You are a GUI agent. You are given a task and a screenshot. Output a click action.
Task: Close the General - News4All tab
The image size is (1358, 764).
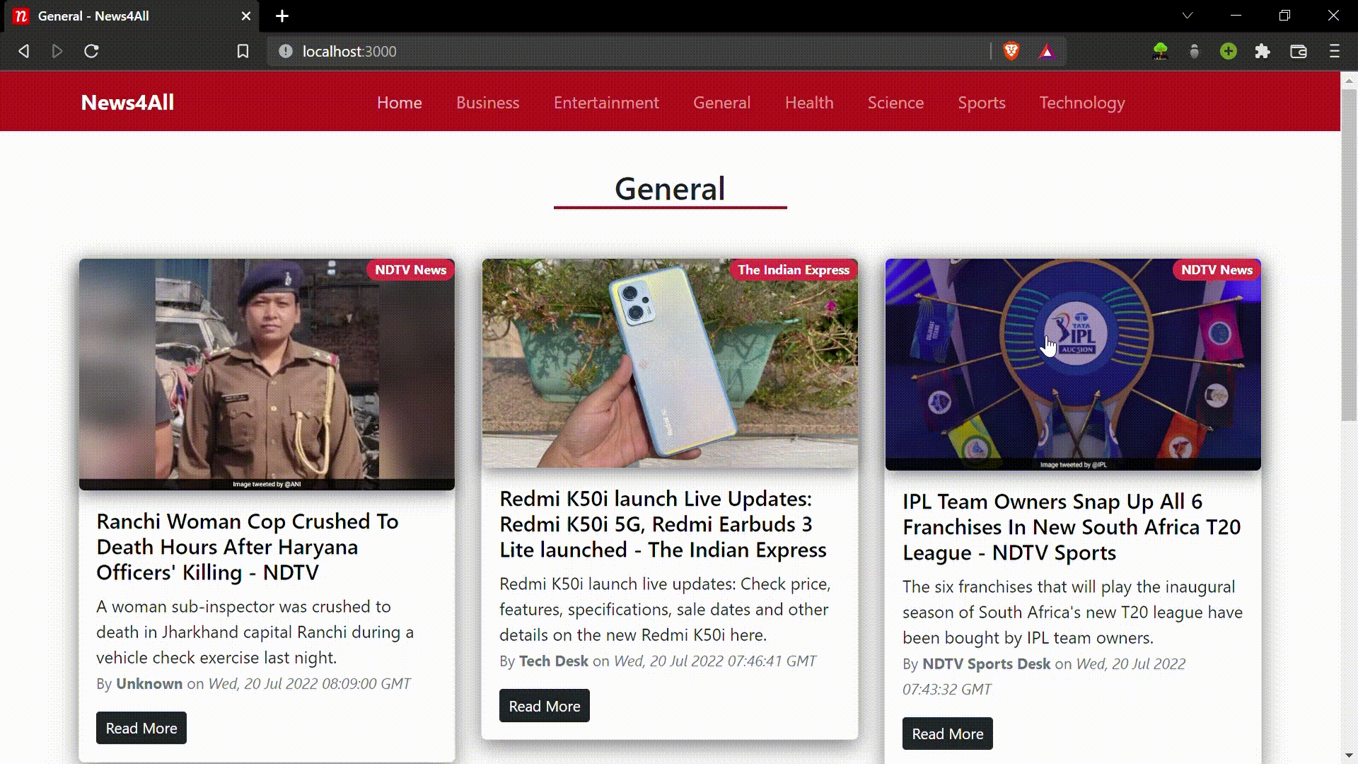coord(246,16)
